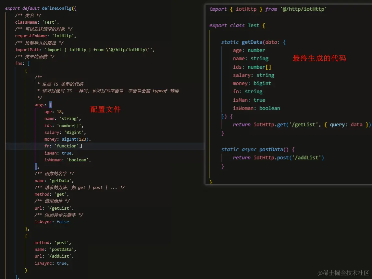Click return iotHttp.get('/getList') line
Image resolution: width=372 pixels, height=279 pixels.
302,125
